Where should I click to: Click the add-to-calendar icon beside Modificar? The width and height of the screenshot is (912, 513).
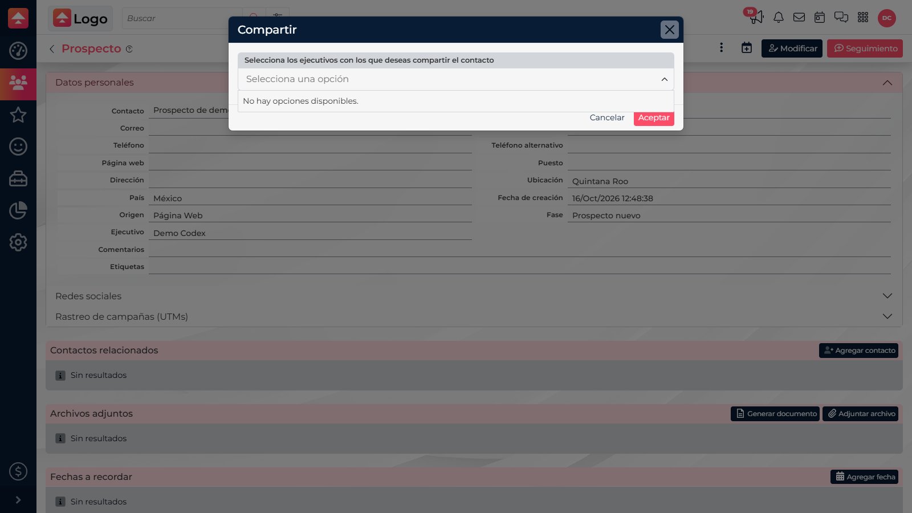pos(747,48)
